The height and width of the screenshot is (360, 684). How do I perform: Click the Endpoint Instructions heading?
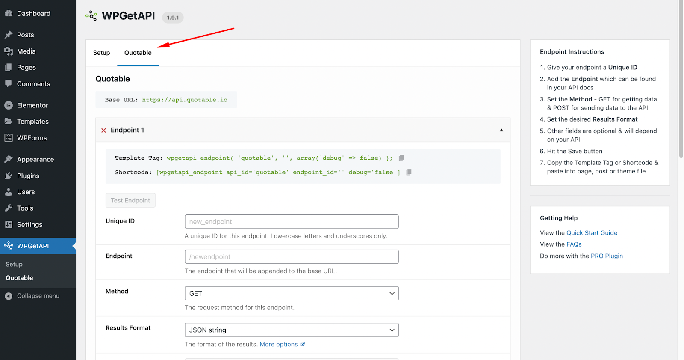coord(572,52)
